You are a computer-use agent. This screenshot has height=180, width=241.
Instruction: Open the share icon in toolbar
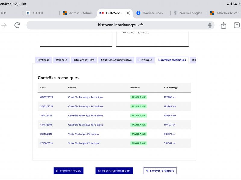224,25
